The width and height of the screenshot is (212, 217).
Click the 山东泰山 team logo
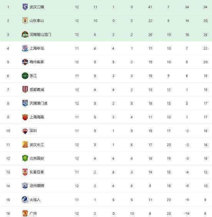(25, 21)
